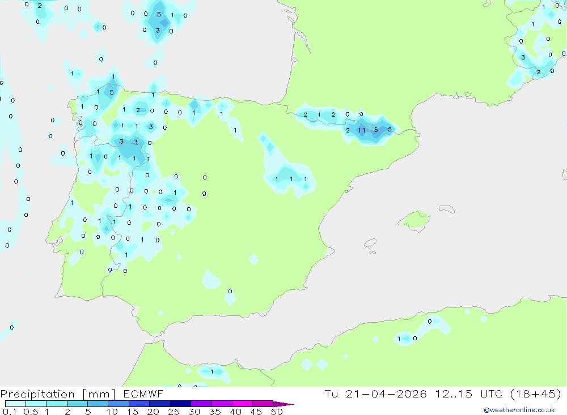
Task: Click the 45–50 mm legend color swatch
Action: 263,404
